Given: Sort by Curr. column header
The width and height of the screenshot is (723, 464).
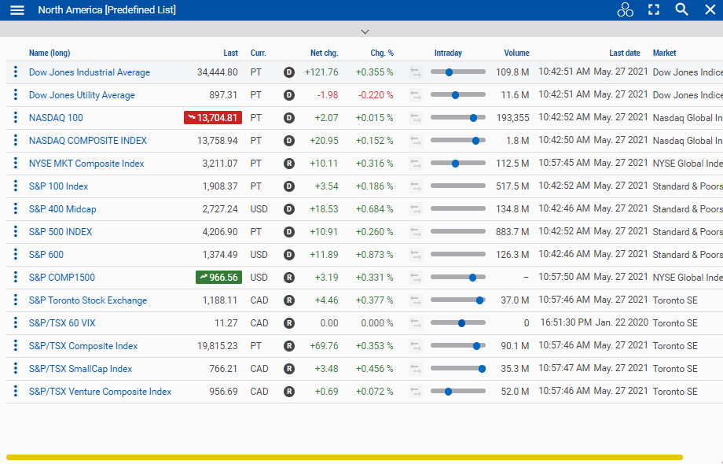Looking at the screenshot, I should click(259, 53).
